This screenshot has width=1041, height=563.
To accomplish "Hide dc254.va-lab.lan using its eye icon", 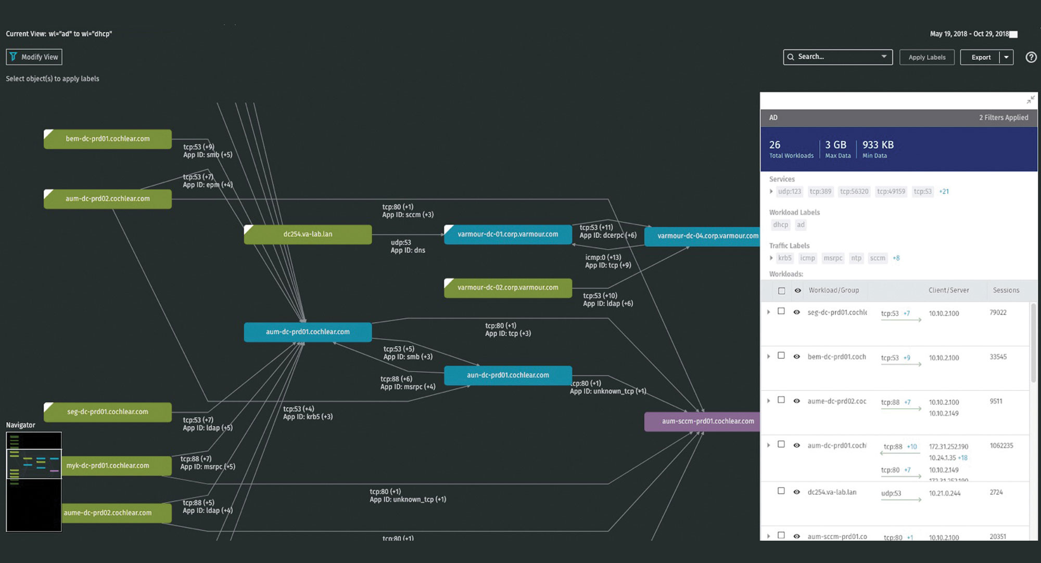I will [796, 492].
